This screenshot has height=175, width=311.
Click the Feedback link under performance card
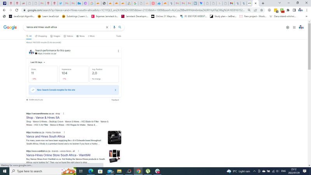(x=115, y=100)
